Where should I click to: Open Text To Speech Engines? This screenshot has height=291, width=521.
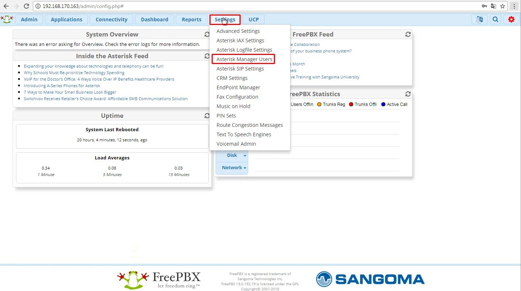[244, 134]
